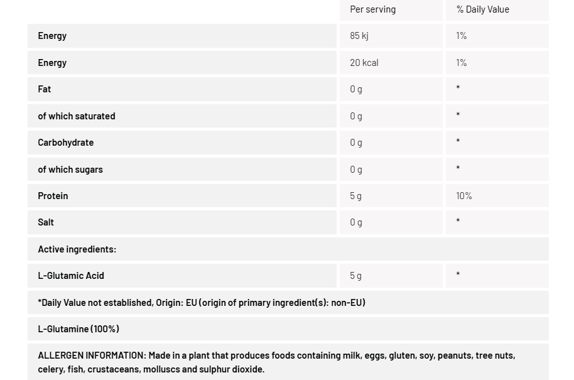Click the Salt row label
The width and height of the screenshot is (574, 380).
(x=46, y=222)
